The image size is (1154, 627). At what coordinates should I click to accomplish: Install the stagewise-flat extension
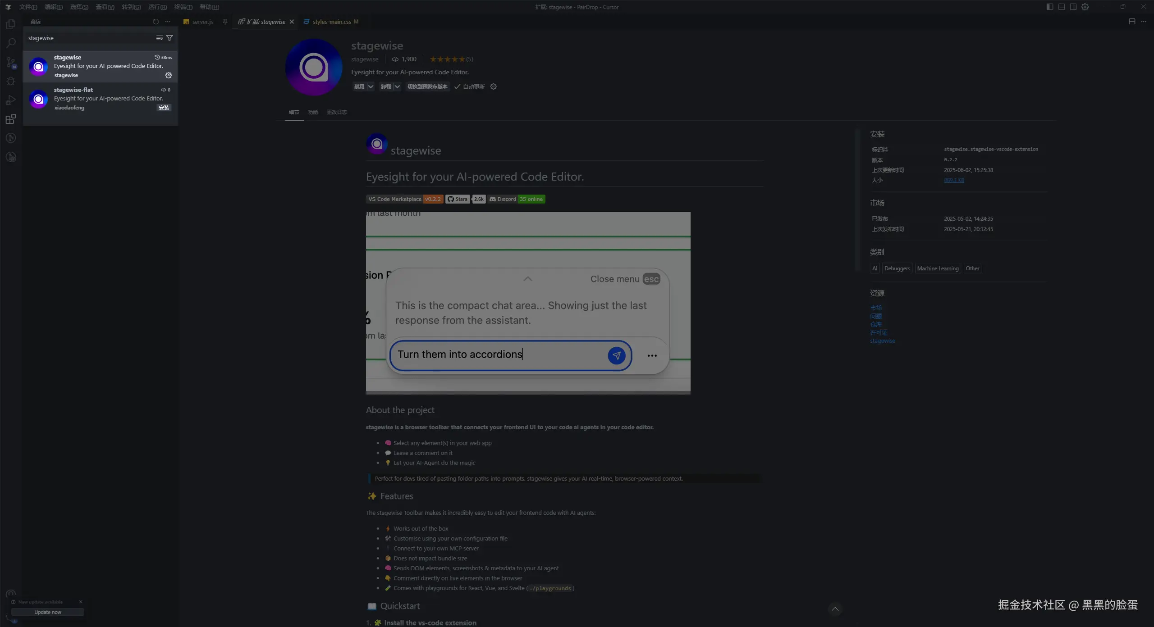coord(164,108)
